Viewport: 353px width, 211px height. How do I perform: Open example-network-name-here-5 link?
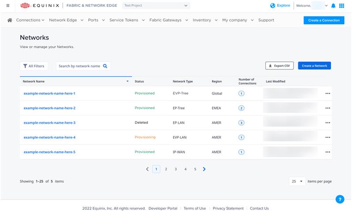click(49, 152)
